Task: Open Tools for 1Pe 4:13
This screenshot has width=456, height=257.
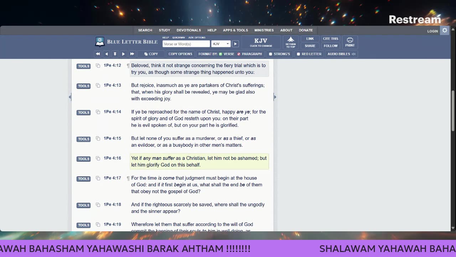Action: point(84,86)
